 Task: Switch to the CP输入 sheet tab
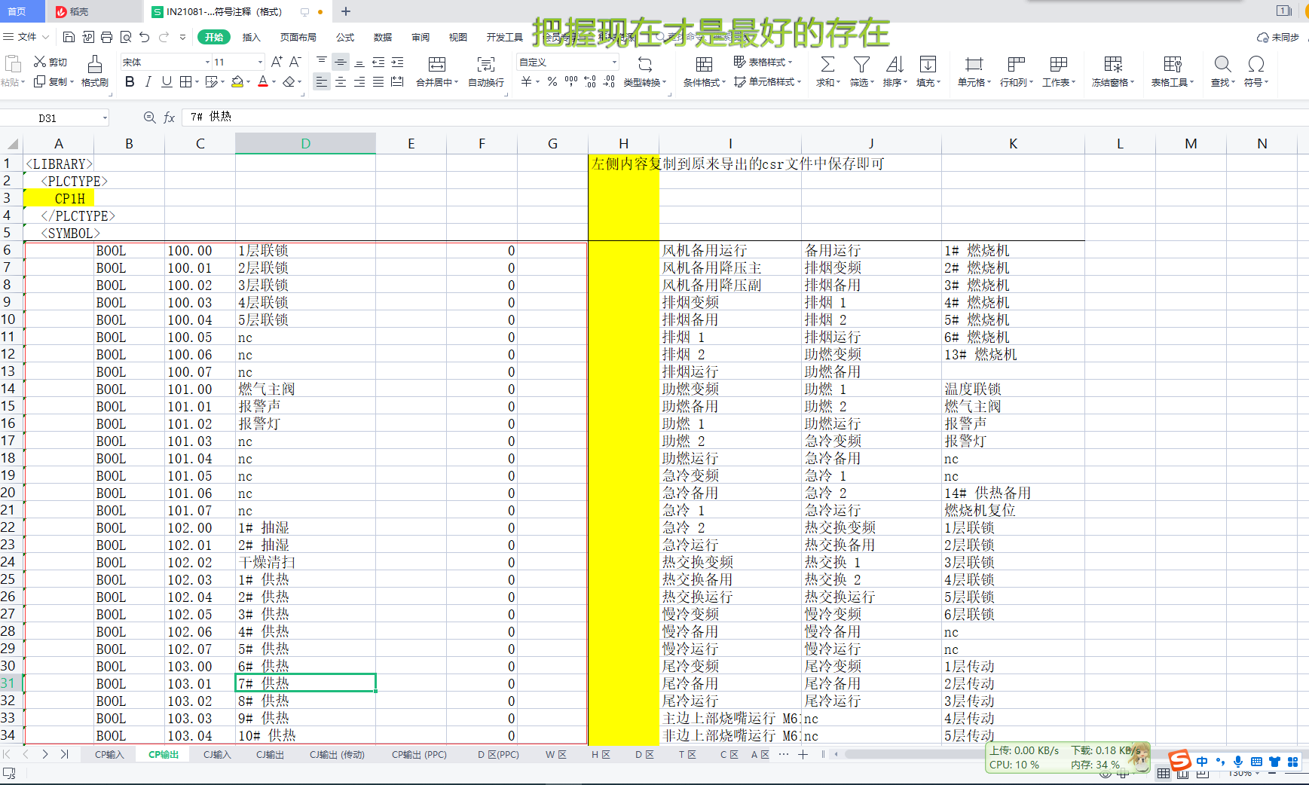point(109,754)
